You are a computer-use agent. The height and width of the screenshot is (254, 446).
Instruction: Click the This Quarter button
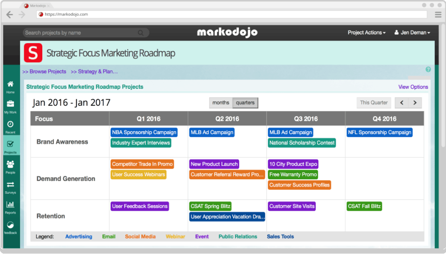374,103
